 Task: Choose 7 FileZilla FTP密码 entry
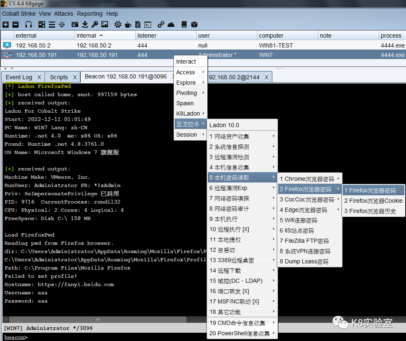[x=310, y=241]
